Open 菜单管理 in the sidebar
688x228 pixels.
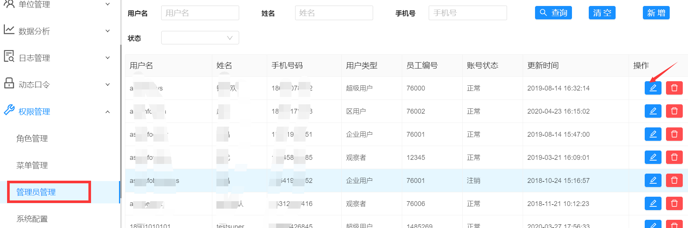[x=32, y=165]
